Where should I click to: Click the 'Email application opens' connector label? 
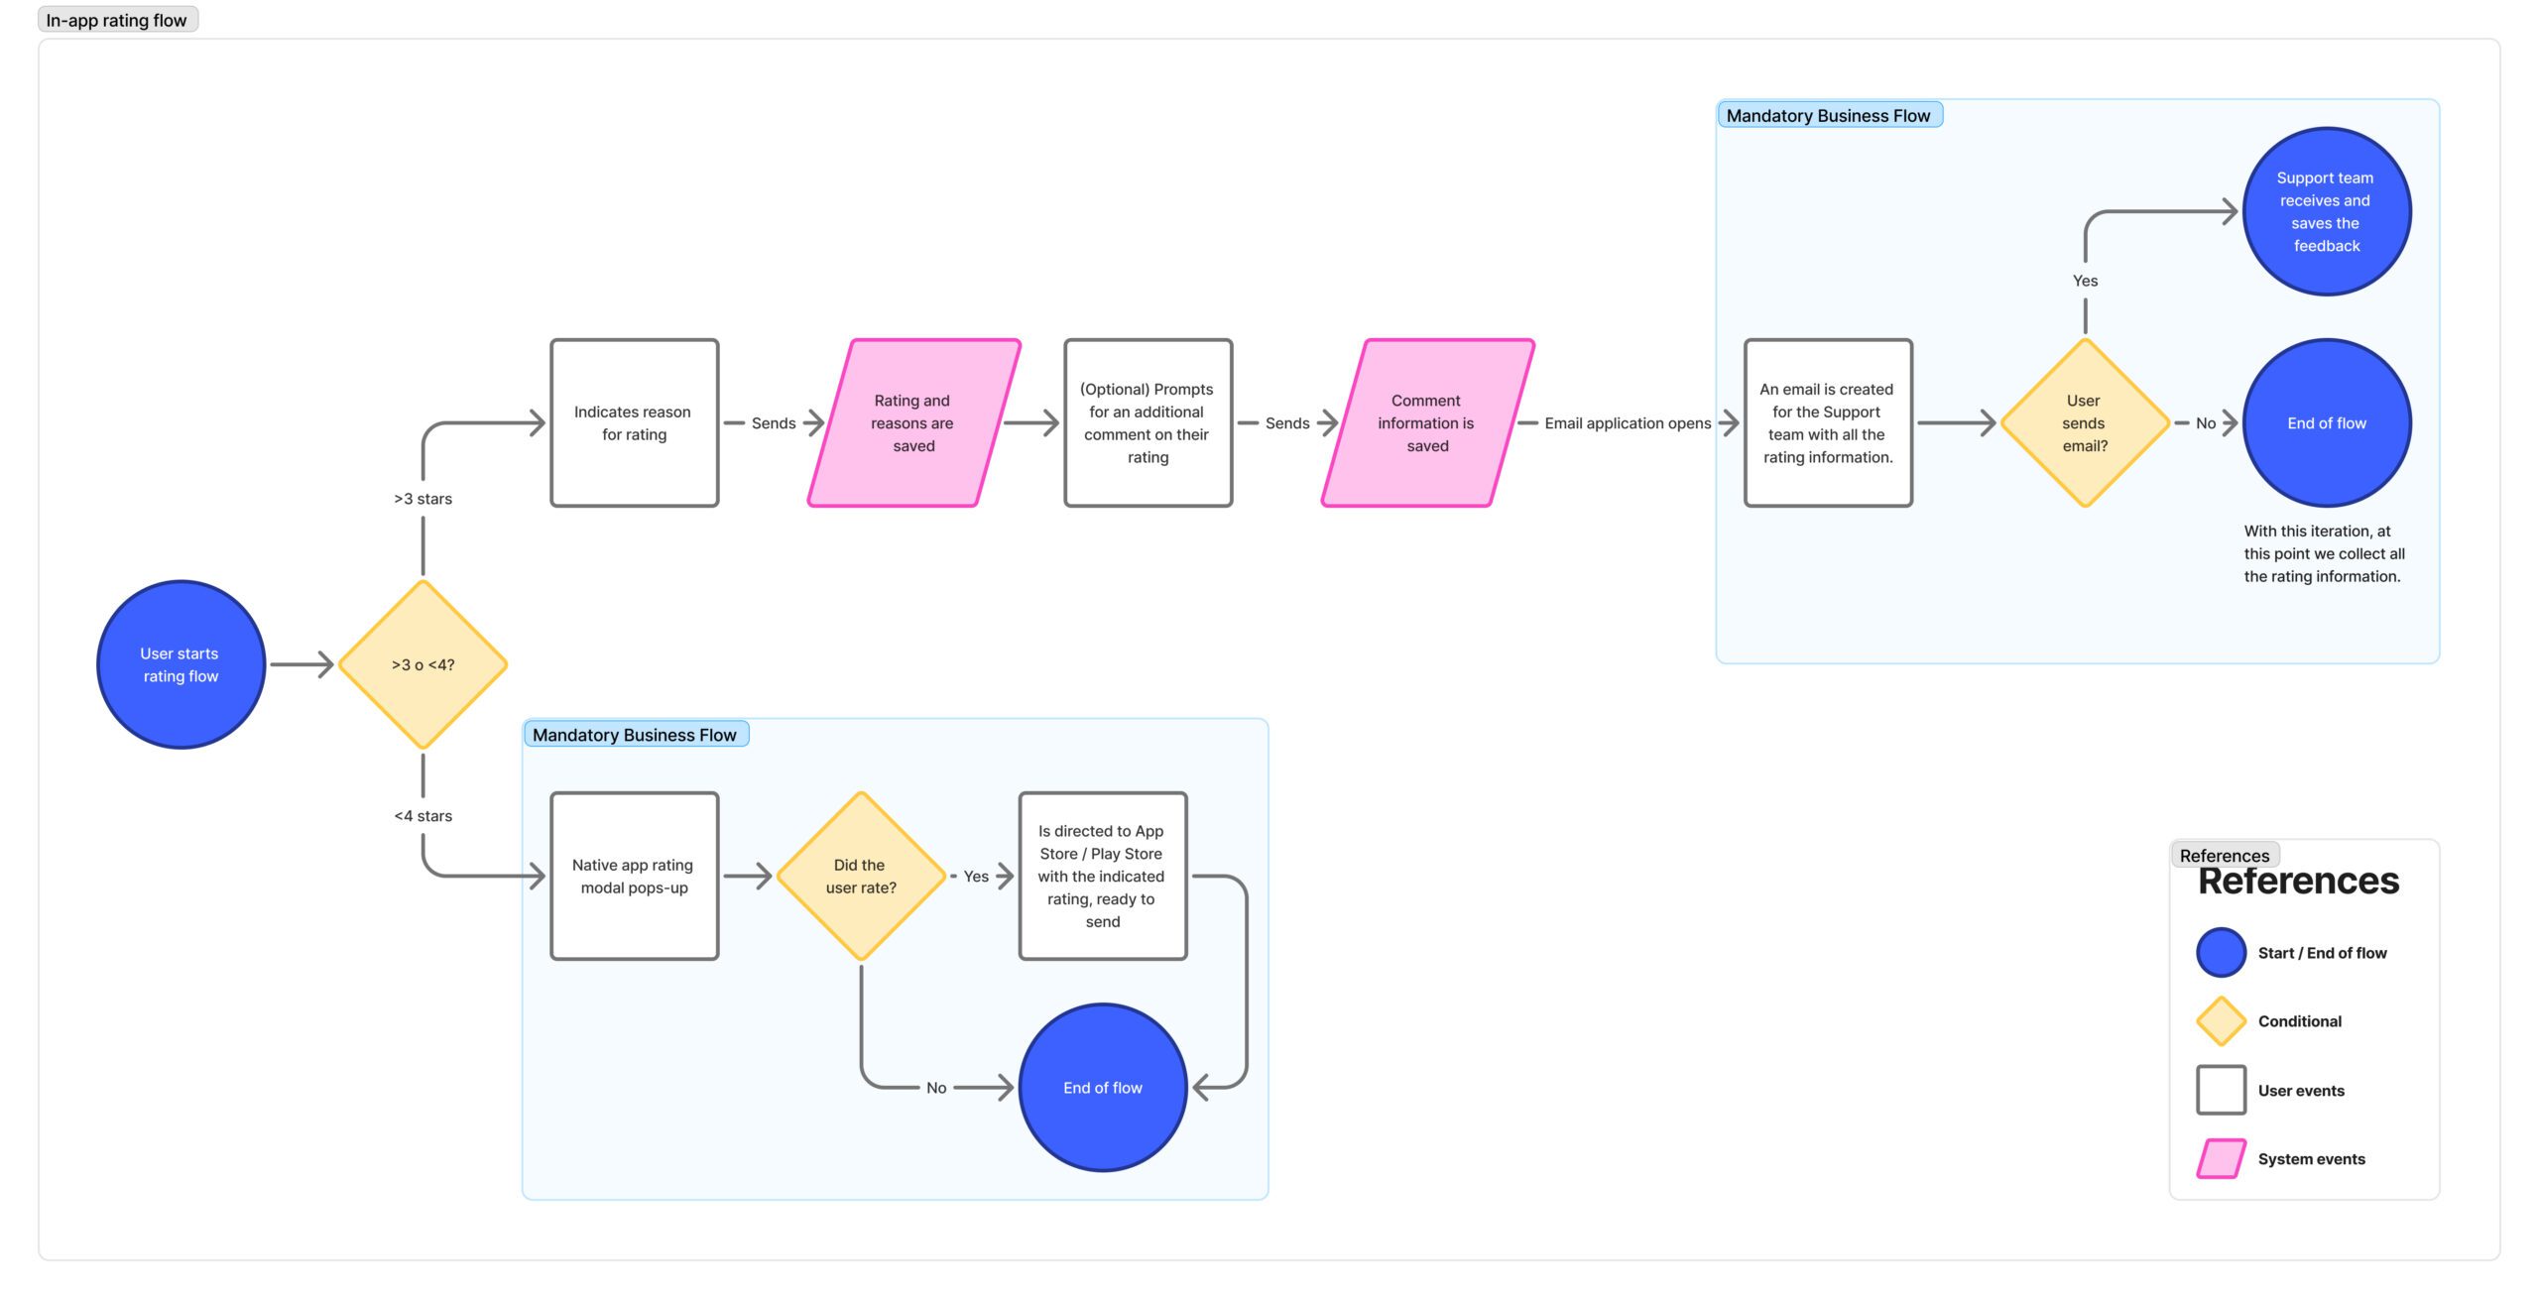pyautogui.click(x=1627, y=423)
